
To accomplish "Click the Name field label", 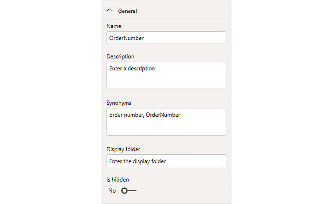I will pos(114,26).
